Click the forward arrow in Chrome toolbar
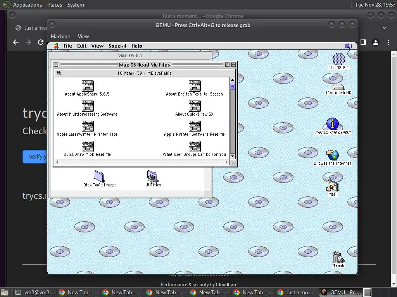Viewport: 397px width, 297px height. pos(28,42)
